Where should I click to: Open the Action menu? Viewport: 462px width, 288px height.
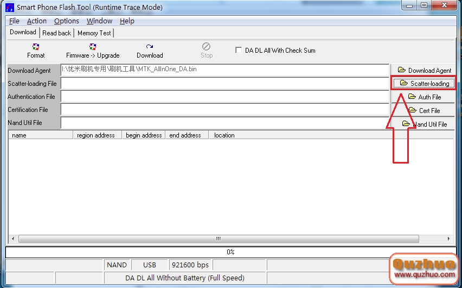point(36,21)
